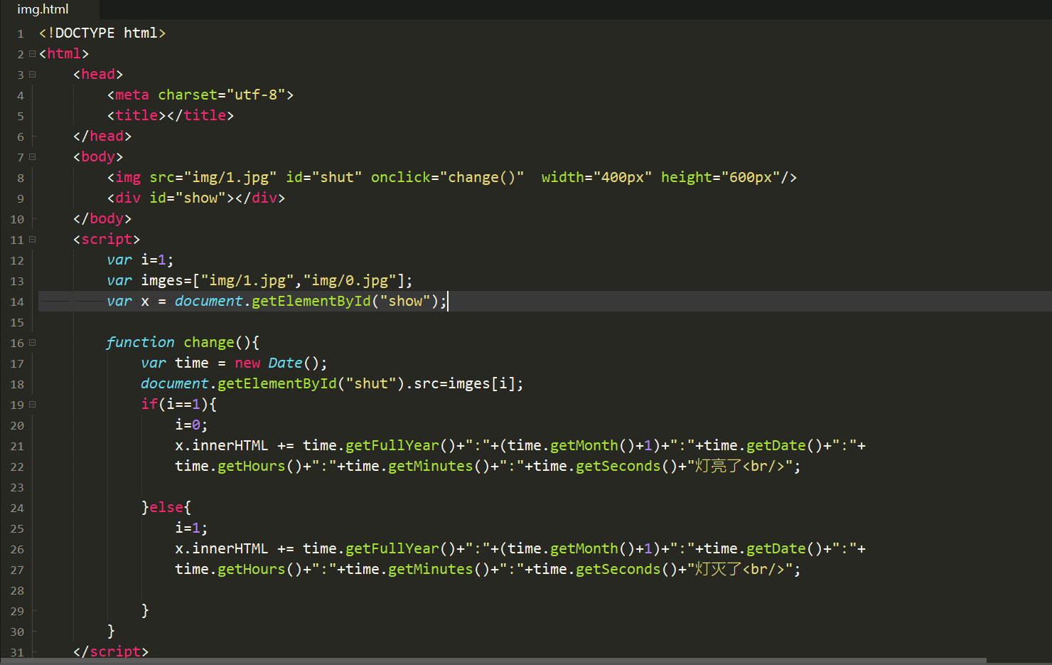This screenshot has height=665, width=1052.
Task: Collapse the head tag fold on line 3
Action: click(x=32, y=74)
